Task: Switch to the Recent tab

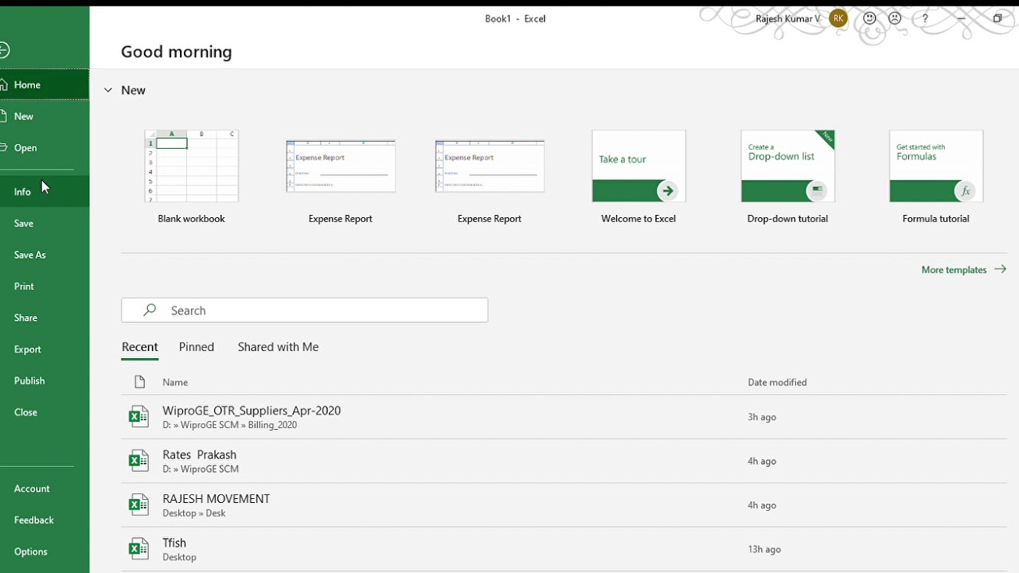Action: click(139, 347)
